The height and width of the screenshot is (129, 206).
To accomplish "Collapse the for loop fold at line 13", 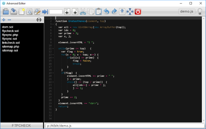I will coord(53,55).
